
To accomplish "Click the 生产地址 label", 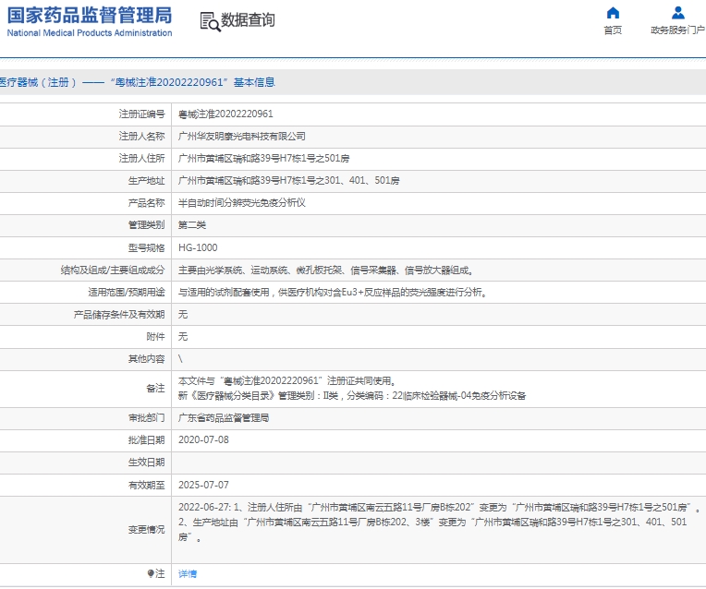I will (146, 180).
